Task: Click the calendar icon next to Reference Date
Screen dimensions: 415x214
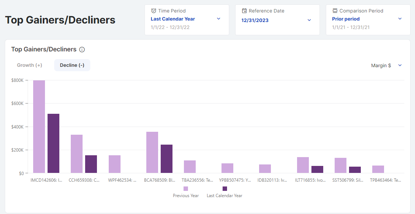Action: tap(244, 11)
